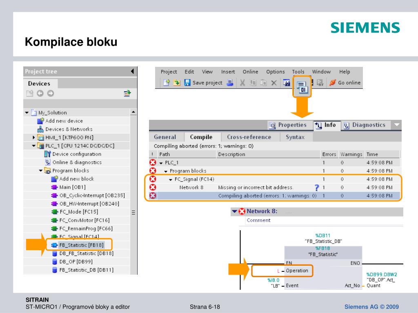Open the Insert menu

pyautogui.click(x=228, y=72)
